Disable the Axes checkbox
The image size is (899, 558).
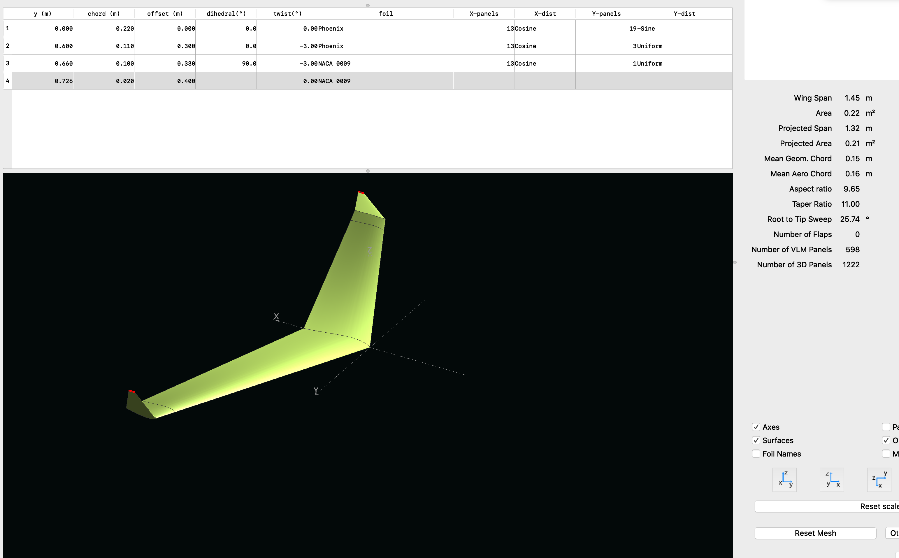coord(756,427)
